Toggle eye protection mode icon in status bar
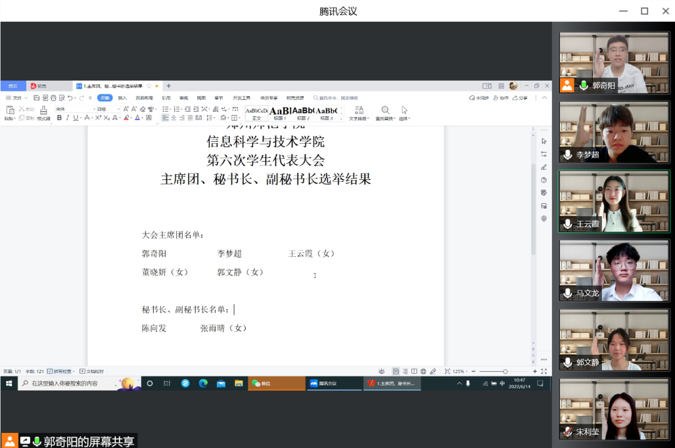The width and height of the screenshot is (675, 448). pos(381,371)
